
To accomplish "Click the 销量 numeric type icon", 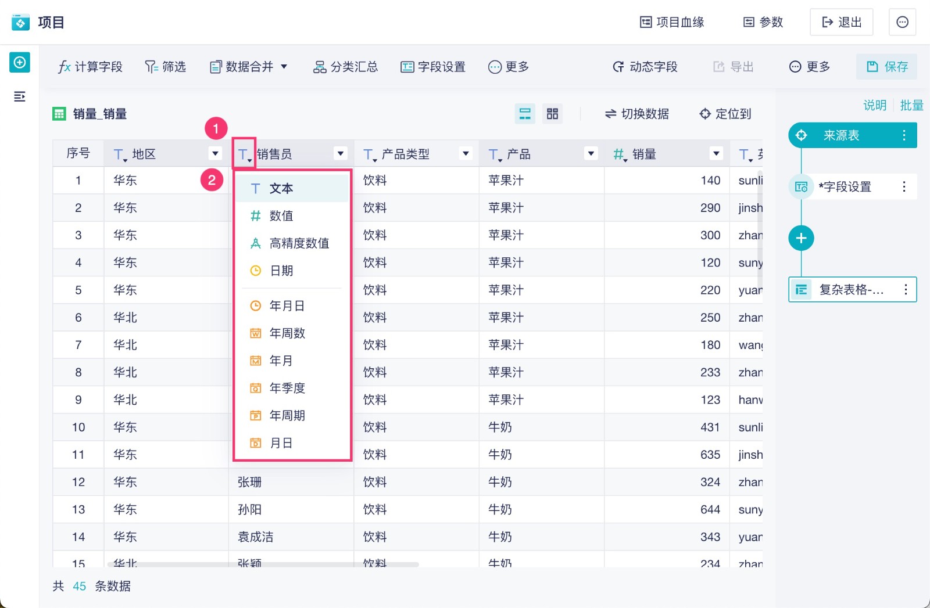I will [x=619, y=154].
